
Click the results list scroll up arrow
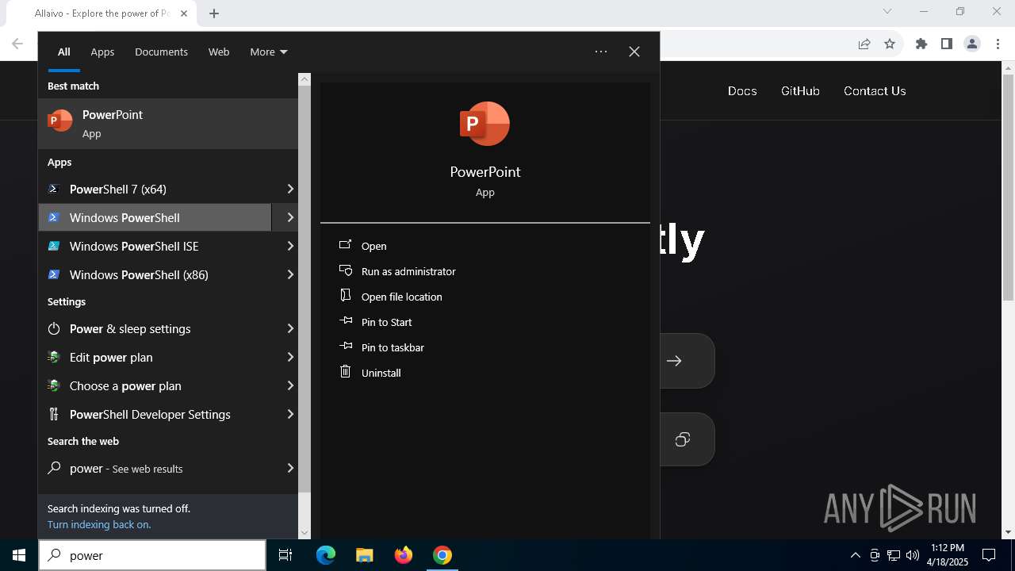304,79
